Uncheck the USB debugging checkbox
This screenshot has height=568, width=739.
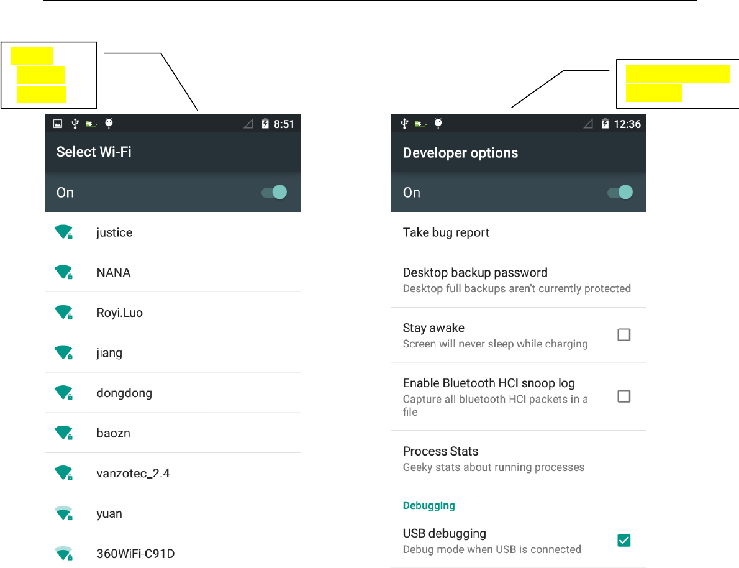(x=623, y=540)
